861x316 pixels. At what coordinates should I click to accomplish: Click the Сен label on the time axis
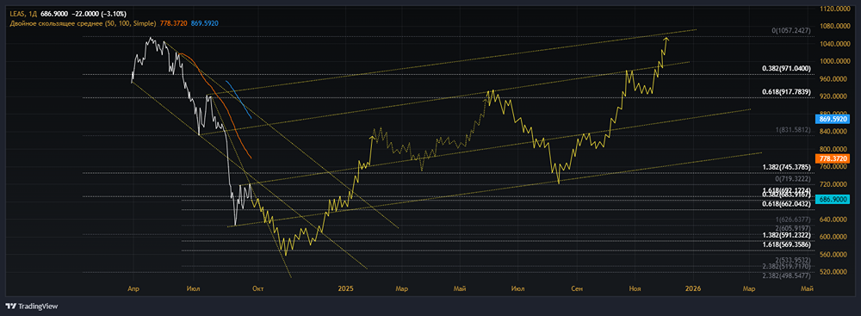tap(577, 288)
